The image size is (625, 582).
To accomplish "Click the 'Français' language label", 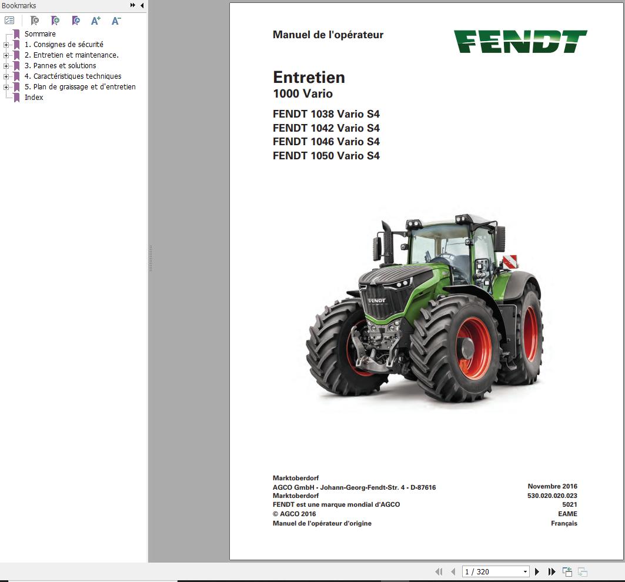I will tap(564, 523).
